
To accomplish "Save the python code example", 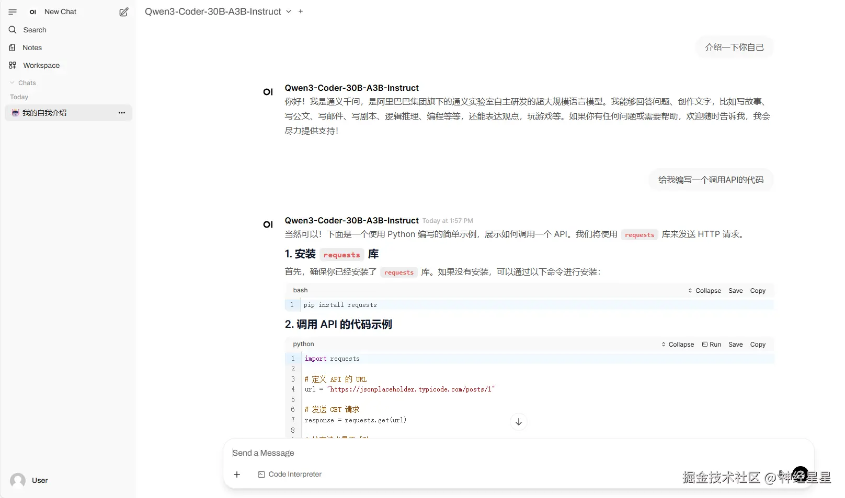I will 735,345.
